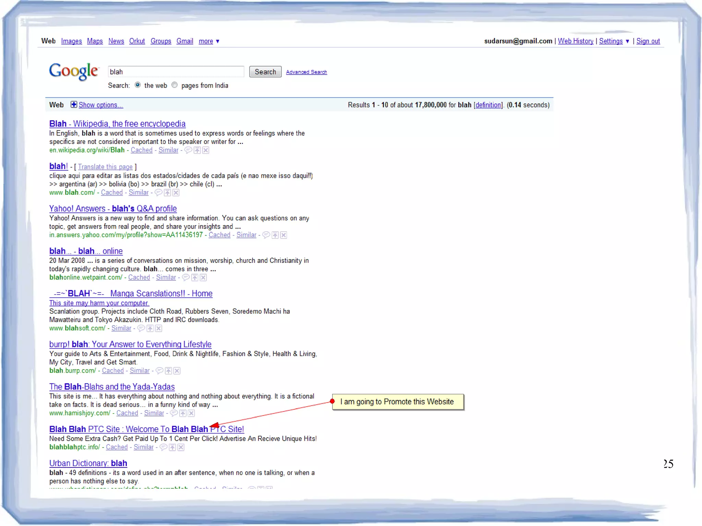The image size is (702, 526).
Task: Open Similar link for www.blahsoft.com result
Action: pyautogui.click(x=121, y=328)
